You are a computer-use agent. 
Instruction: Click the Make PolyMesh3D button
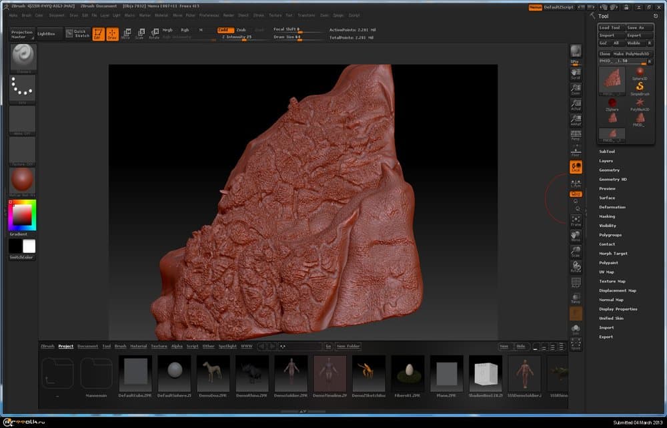click(632, 53)
